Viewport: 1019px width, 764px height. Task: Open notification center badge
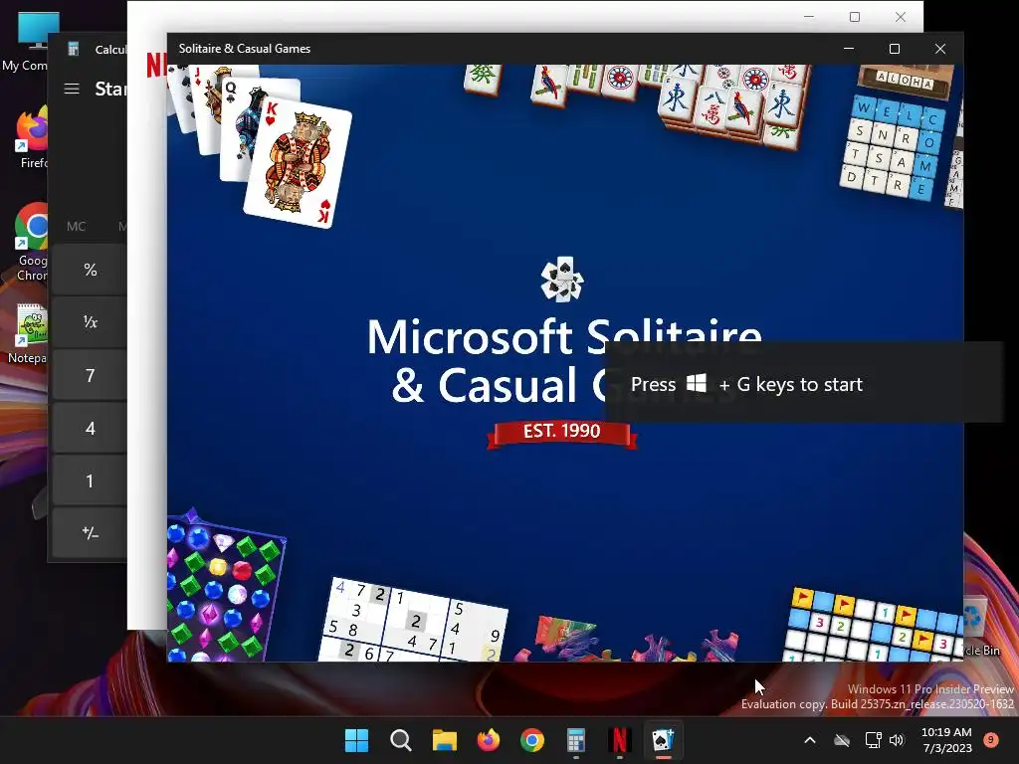pos(991,739)
